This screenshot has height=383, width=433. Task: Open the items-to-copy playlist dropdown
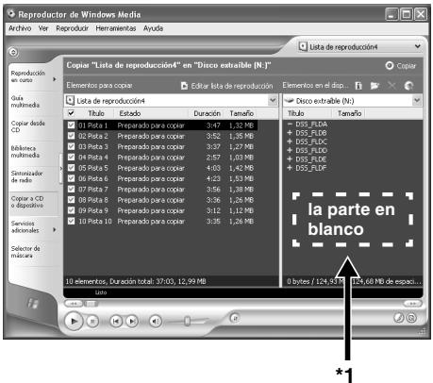(x=273, y=101)
